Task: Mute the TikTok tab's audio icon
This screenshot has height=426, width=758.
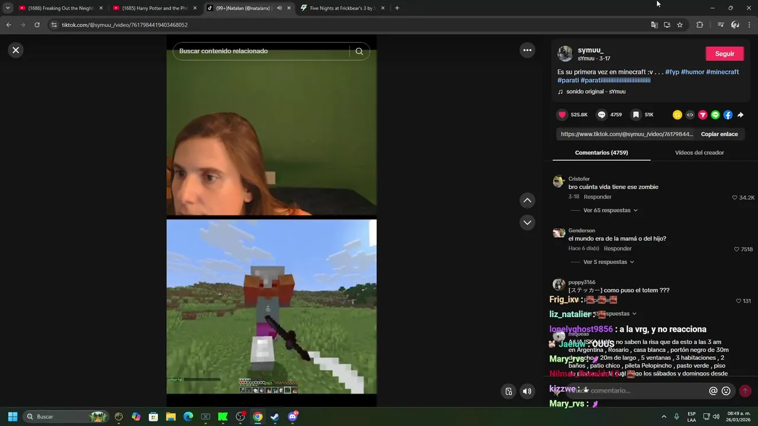Action: click(279, 8)
